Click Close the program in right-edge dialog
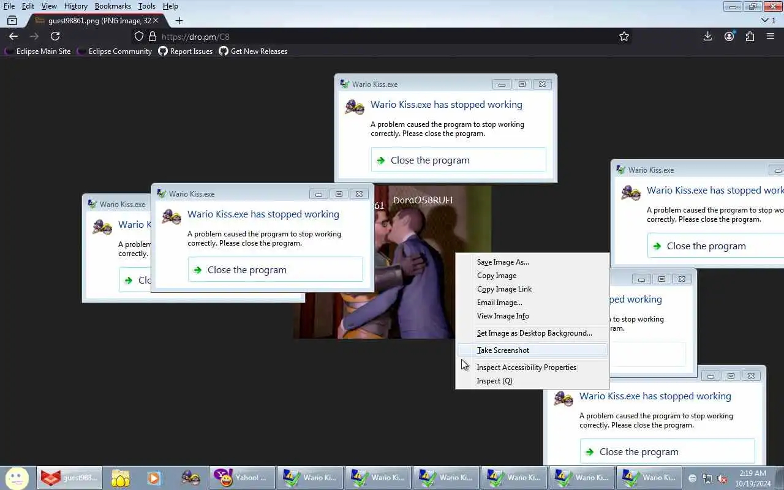Image resolution: width=784 pixels, height=490 pixels. click(x=715, y=246)
